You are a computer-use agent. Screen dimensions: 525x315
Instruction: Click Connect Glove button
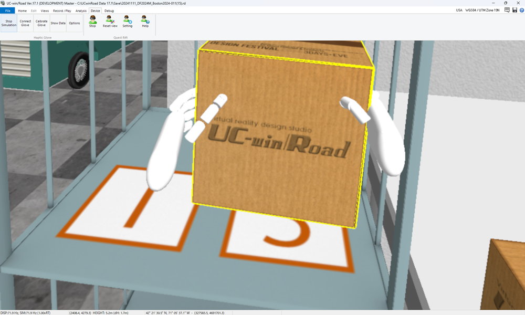click(25, 23)
